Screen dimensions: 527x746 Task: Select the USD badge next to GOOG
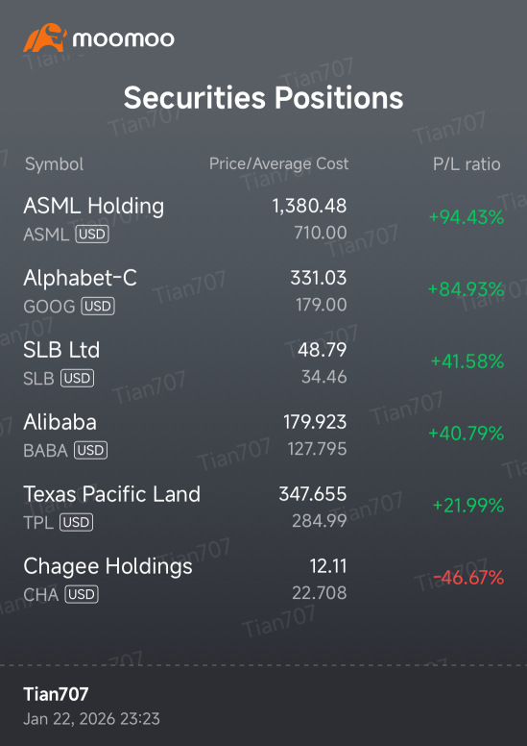click(98, 307)
